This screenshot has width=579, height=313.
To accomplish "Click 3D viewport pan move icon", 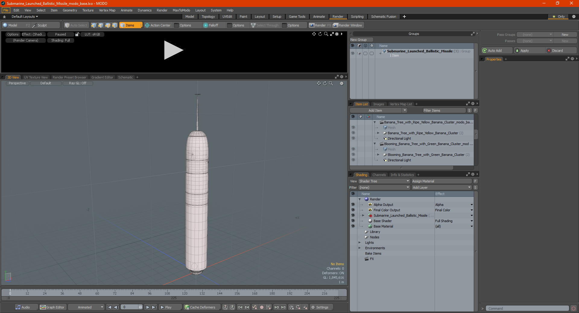I will click(319, 83).
